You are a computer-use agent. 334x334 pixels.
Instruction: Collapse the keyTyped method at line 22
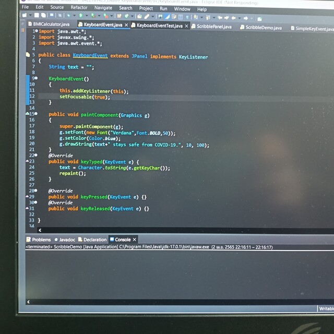tap(36, 156)
